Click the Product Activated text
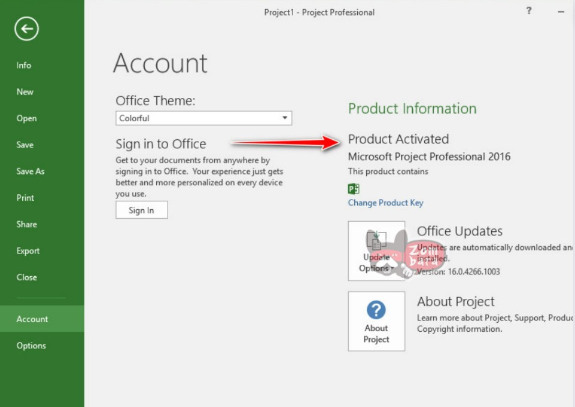The image size is (575, 407). click(398, 139)
